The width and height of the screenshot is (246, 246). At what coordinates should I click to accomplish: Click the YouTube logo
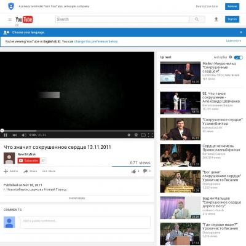tap(24, 20)
